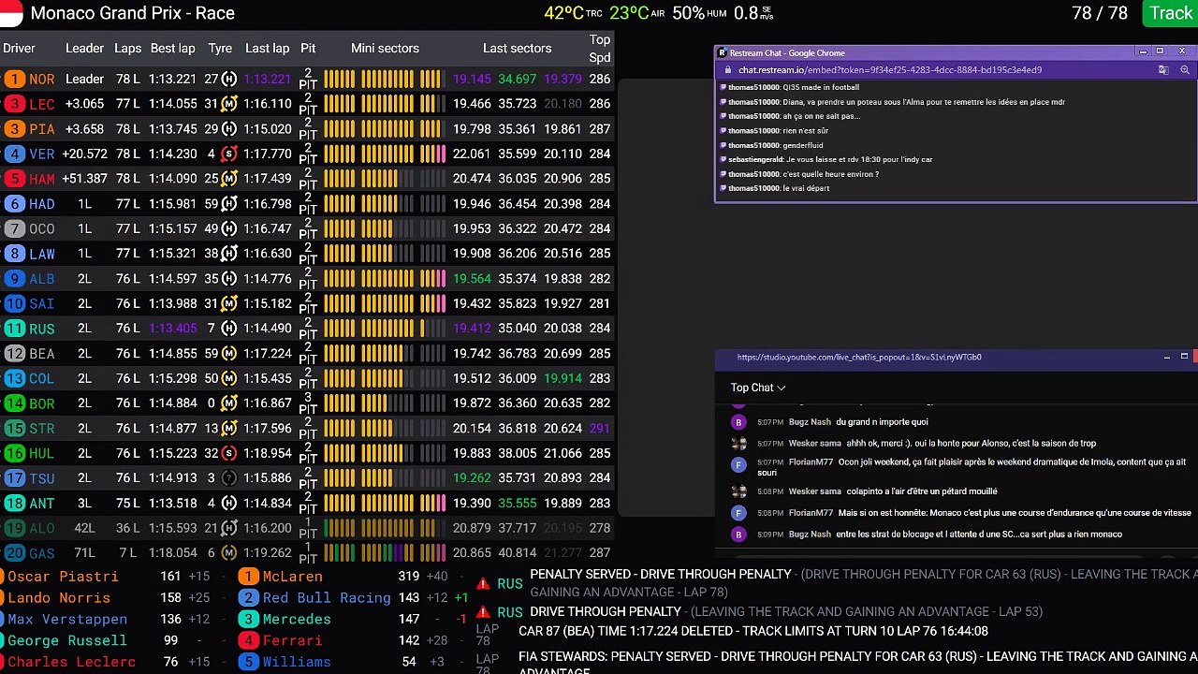The height and width of the screenshot is (674, 1198).
Task: Click the soft tyre icon in HUL's row
Action: (x=228, y=453)
